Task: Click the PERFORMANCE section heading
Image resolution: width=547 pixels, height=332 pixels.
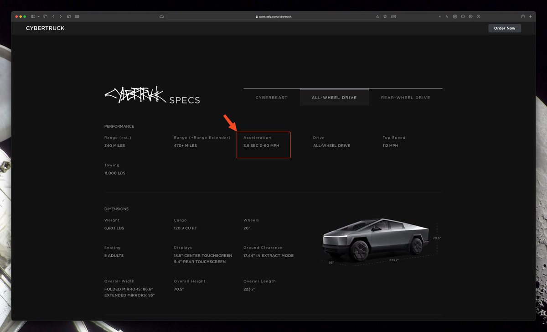Action: 119,126
